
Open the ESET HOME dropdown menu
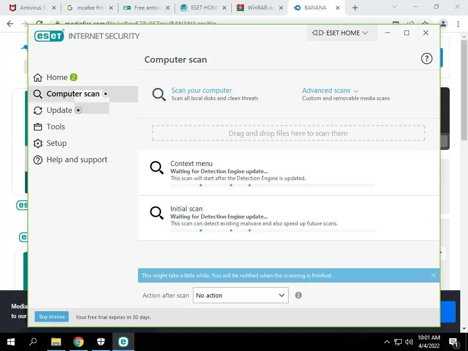click(342, 33)
